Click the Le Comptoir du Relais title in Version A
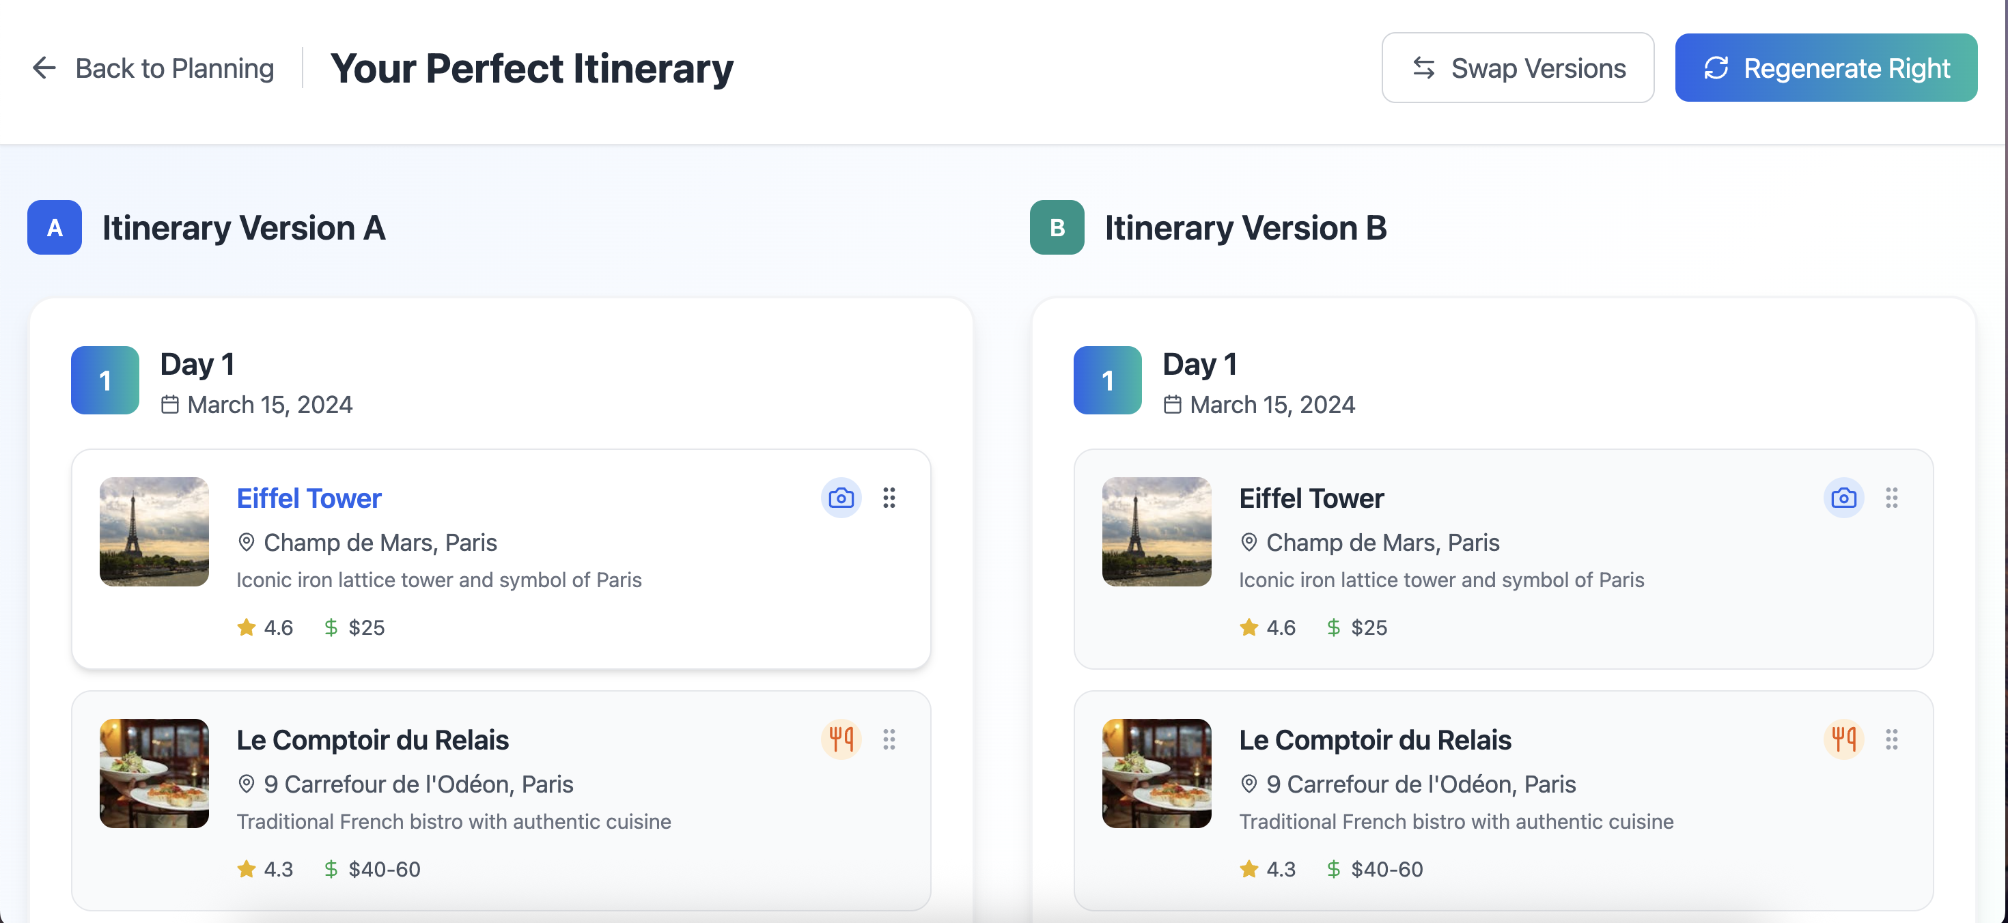 (373, 740)
